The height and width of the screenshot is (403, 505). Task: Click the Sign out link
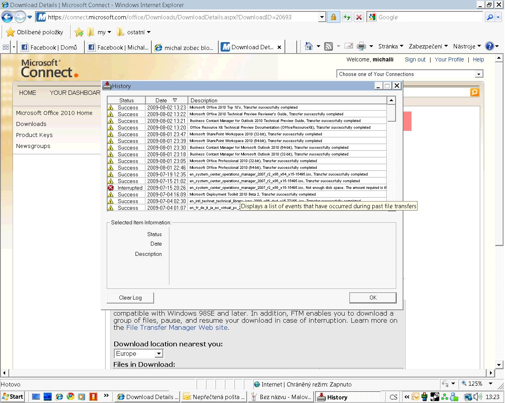coord(415,59)
